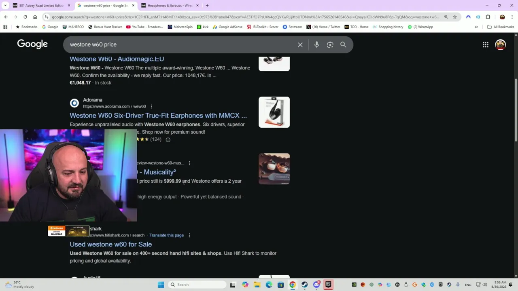518x291 pixels.
Task: Go back to previous page
Action: click(6, 17)
